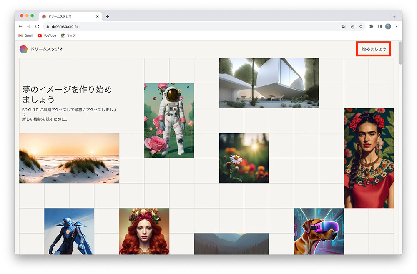The width and height of the screenshot is (417, 274).
Task: Click the green maximize window button
Action: click(x=32, y=16)
